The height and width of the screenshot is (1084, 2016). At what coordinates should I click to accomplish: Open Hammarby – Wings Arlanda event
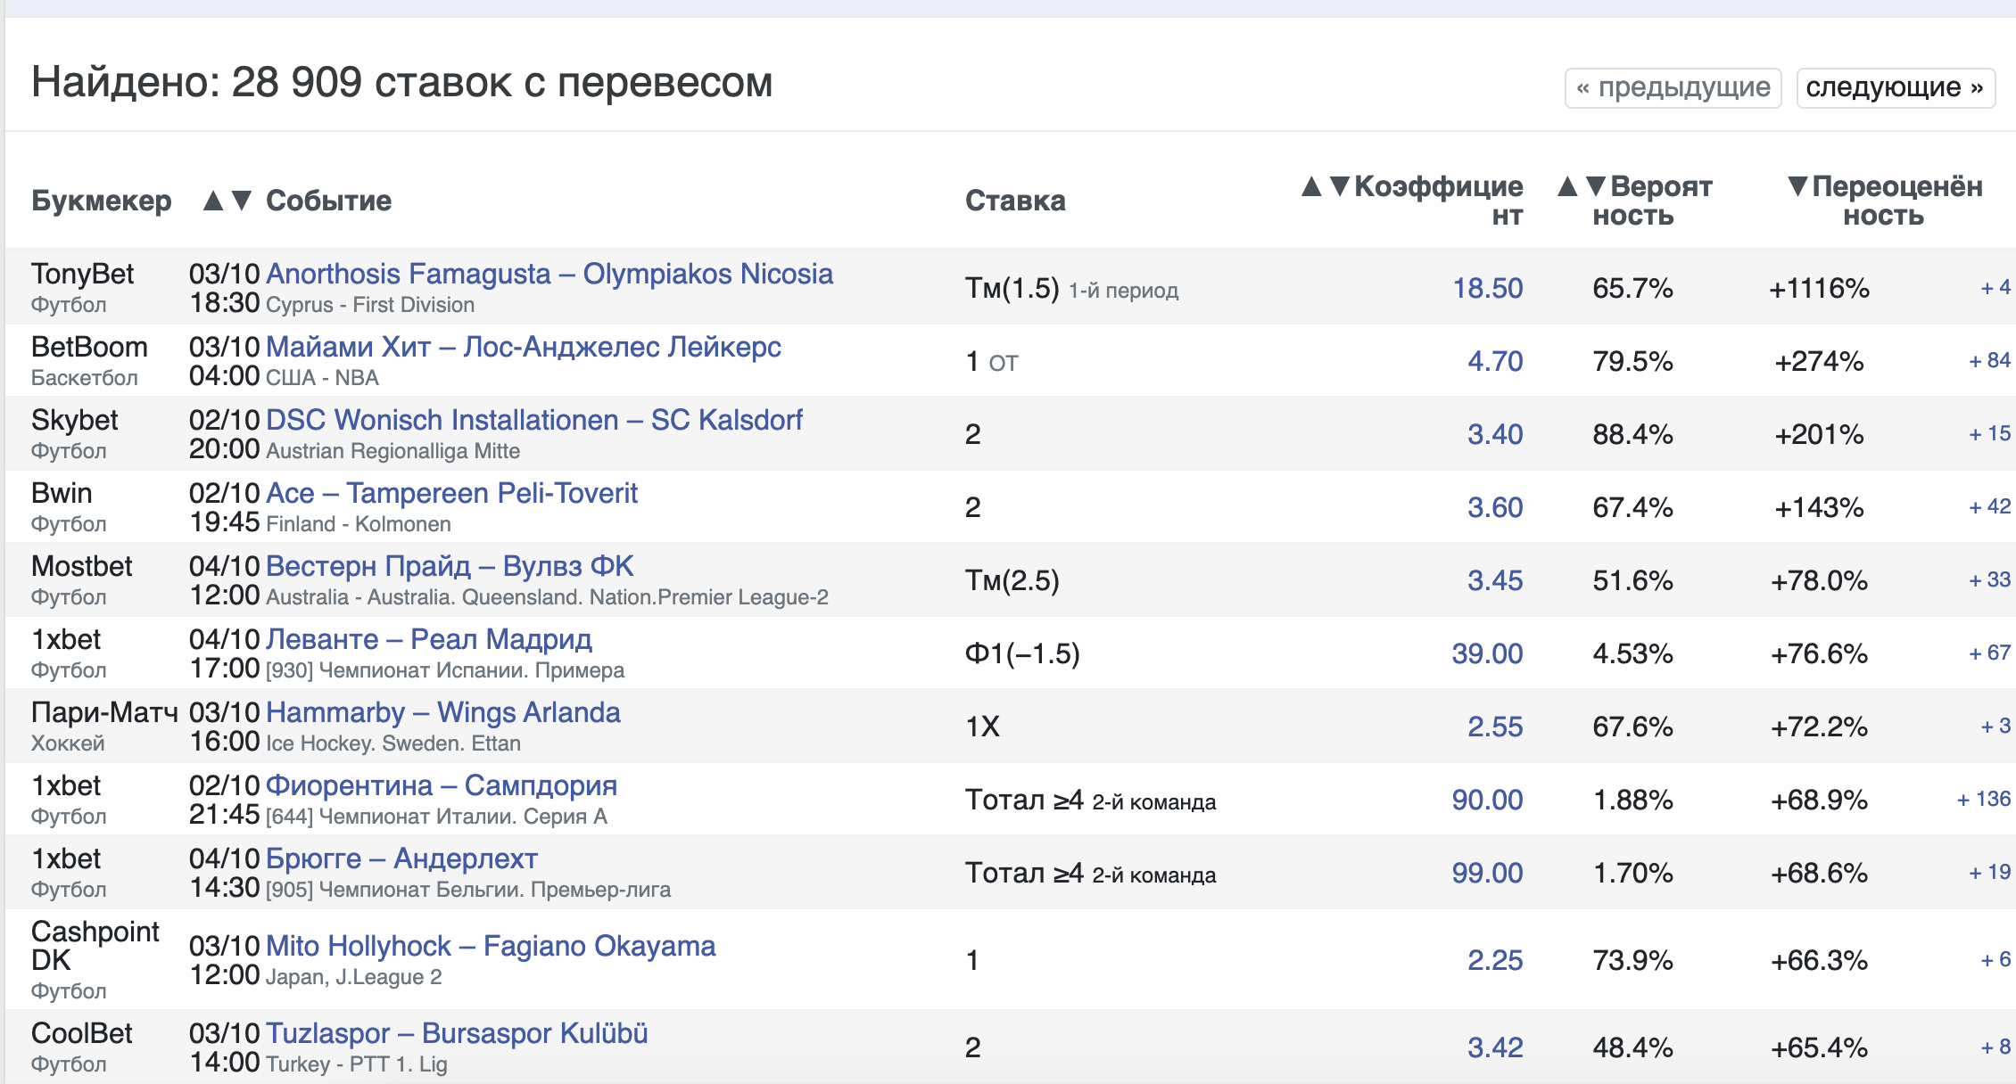pyautogui.click(x=443, y=712)
